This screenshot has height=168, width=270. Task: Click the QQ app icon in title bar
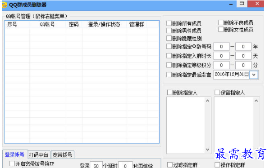5,4
